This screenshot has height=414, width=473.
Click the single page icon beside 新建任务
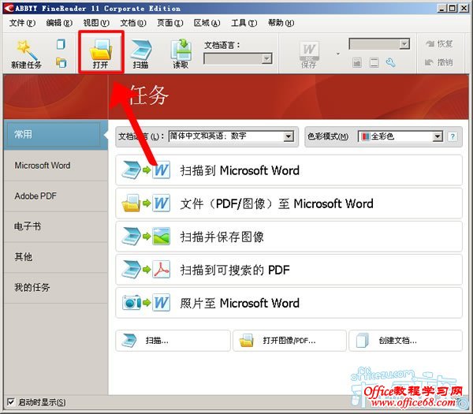(x=61, y=44)
